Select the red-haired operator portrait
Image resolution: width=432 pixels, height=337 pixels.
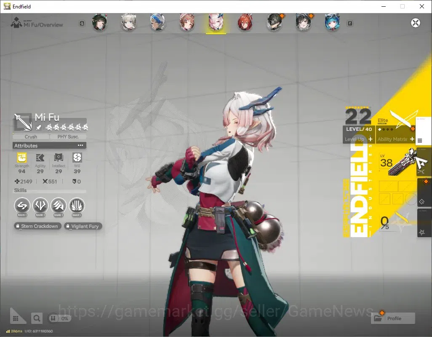pyautogui.click(x=245, y=22)
